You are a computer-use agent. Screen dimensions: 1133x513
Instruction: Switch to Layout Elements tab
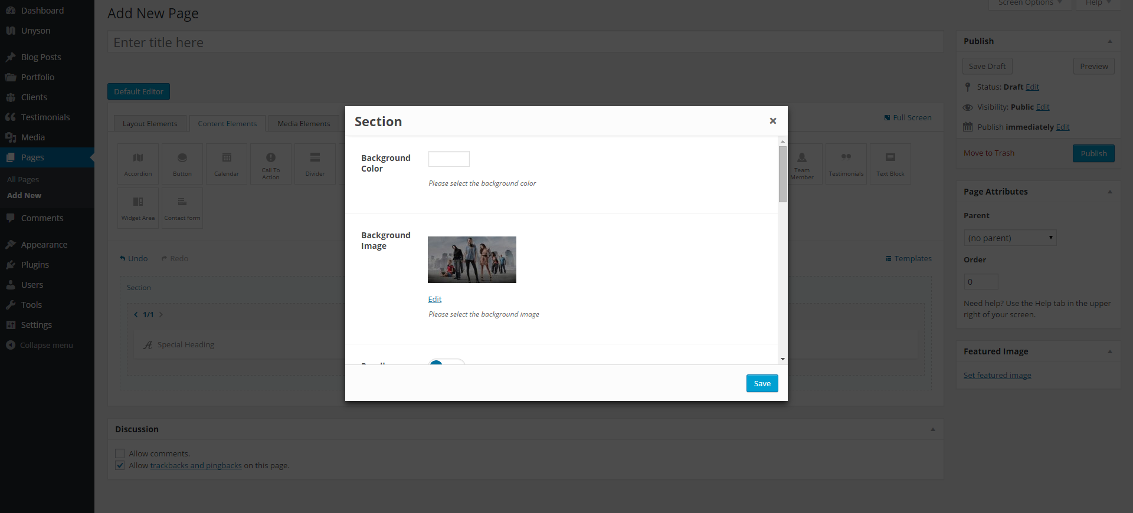click(150, 123)
